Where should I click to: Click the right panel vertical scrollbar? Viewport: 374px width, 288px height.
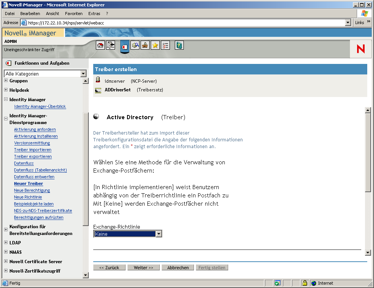pos(368,180)
